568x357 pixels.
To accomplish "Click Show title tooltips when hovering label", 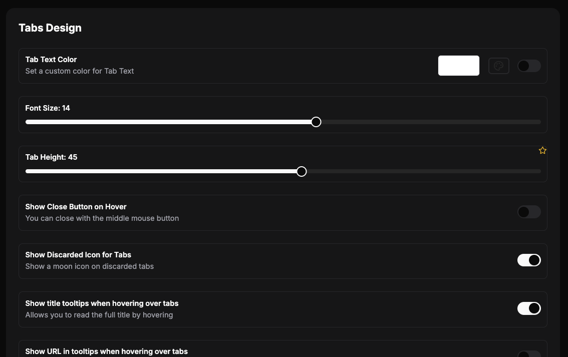I will click(x=102, y=303).
